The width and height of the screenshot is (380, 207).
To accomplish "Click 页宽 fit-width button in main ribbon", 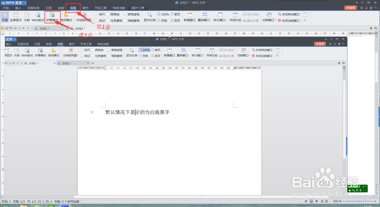I will (x=162, y=21).
